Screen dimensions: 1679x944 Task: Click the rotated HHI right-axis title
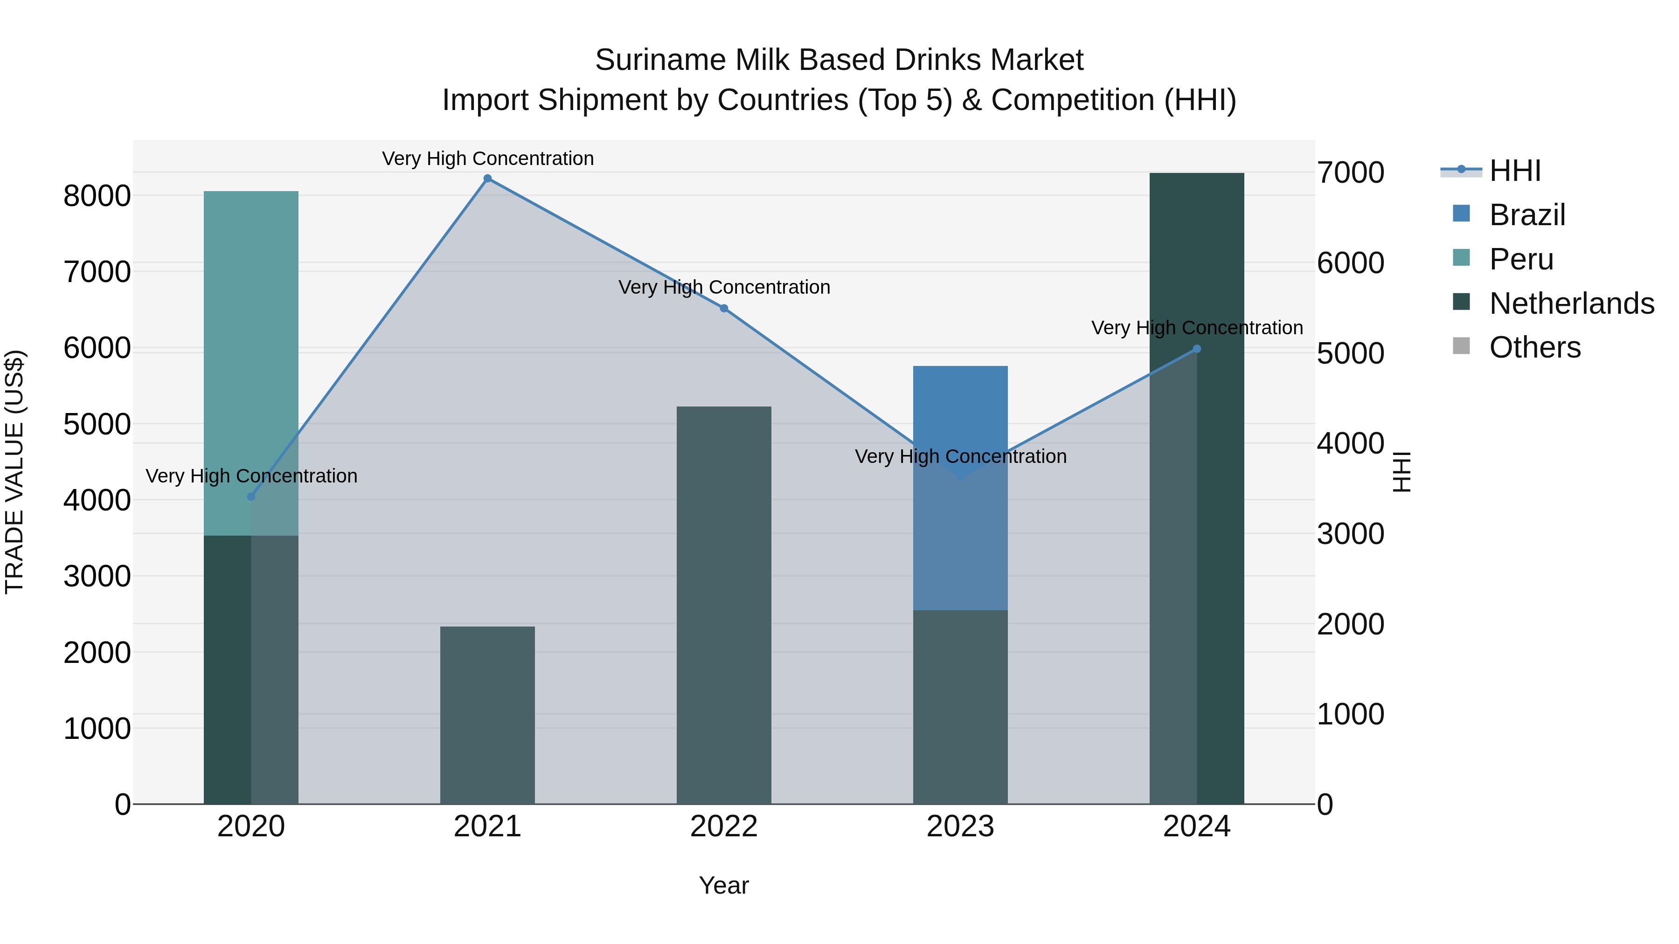pos(1401,472)
